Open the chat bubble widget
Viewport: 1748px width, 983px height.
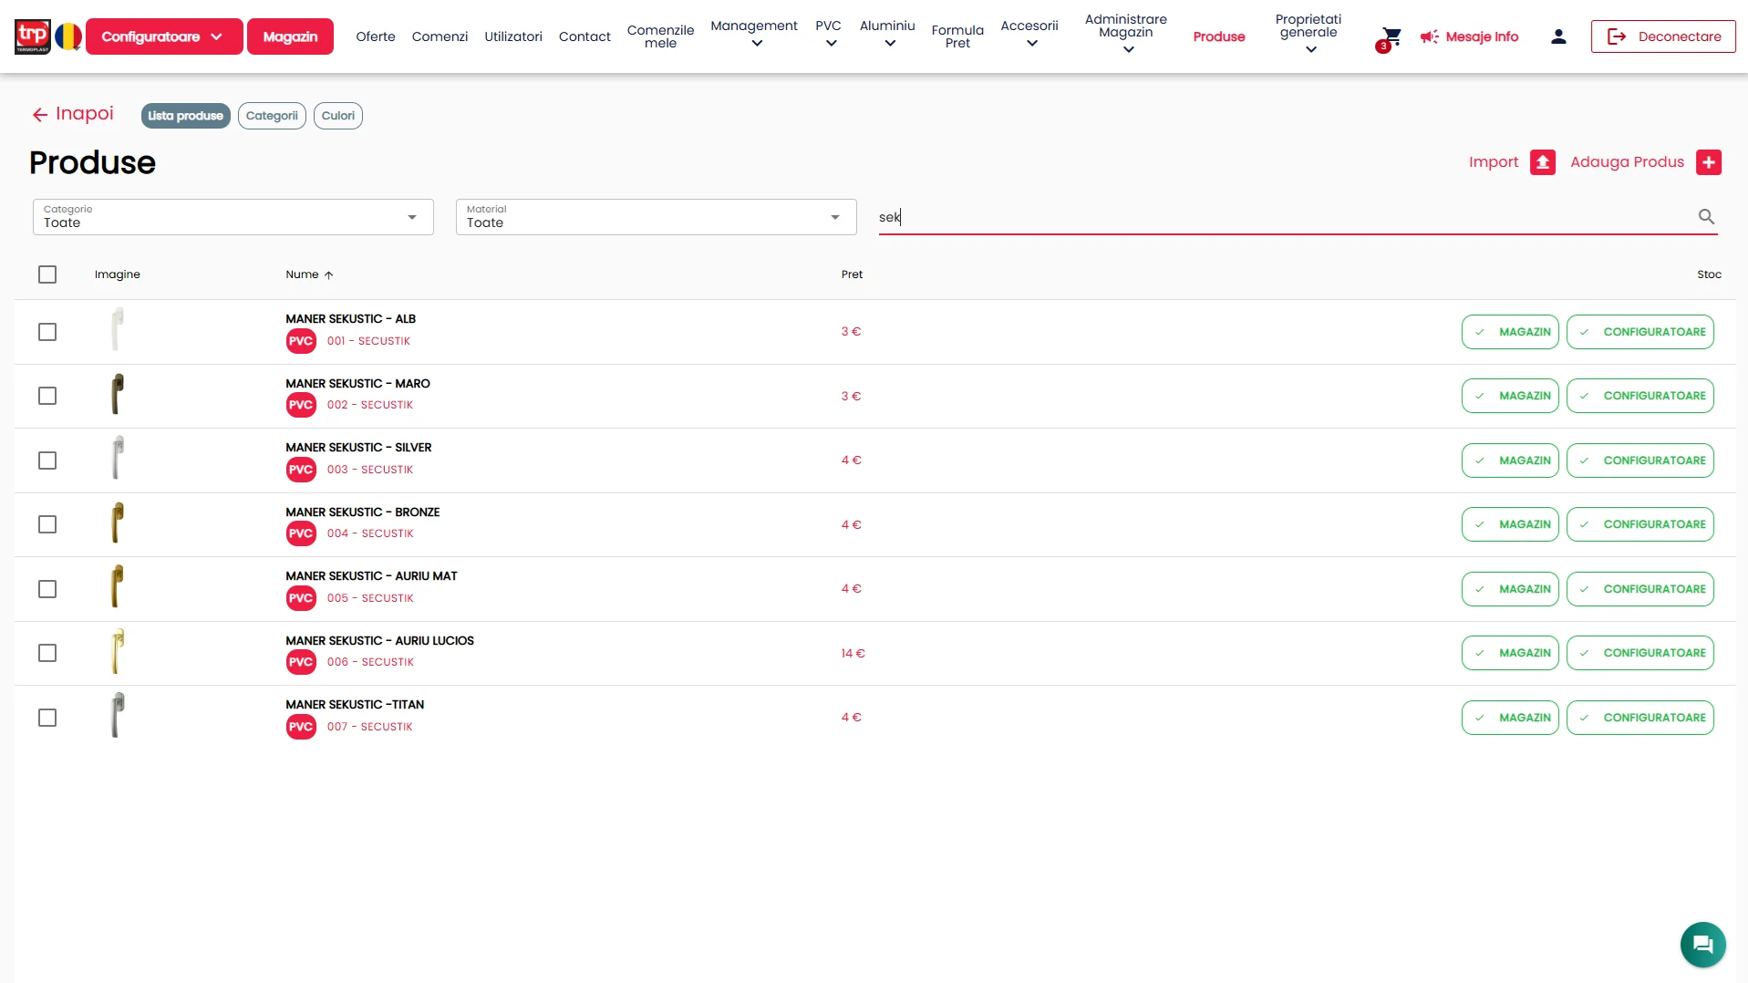click(1702, 944)
